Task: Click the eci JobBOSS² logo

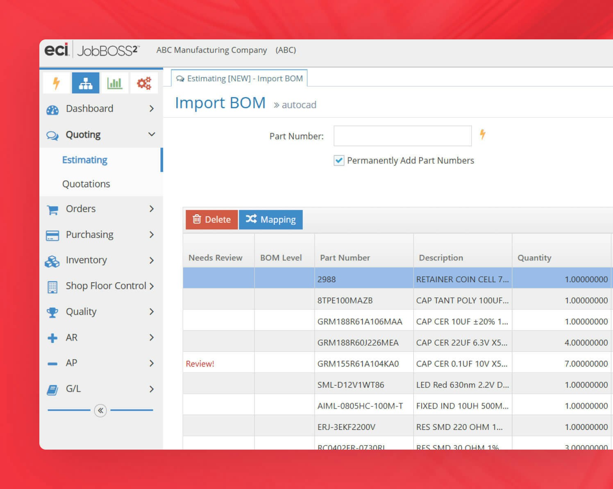Action: pos(92,50)
